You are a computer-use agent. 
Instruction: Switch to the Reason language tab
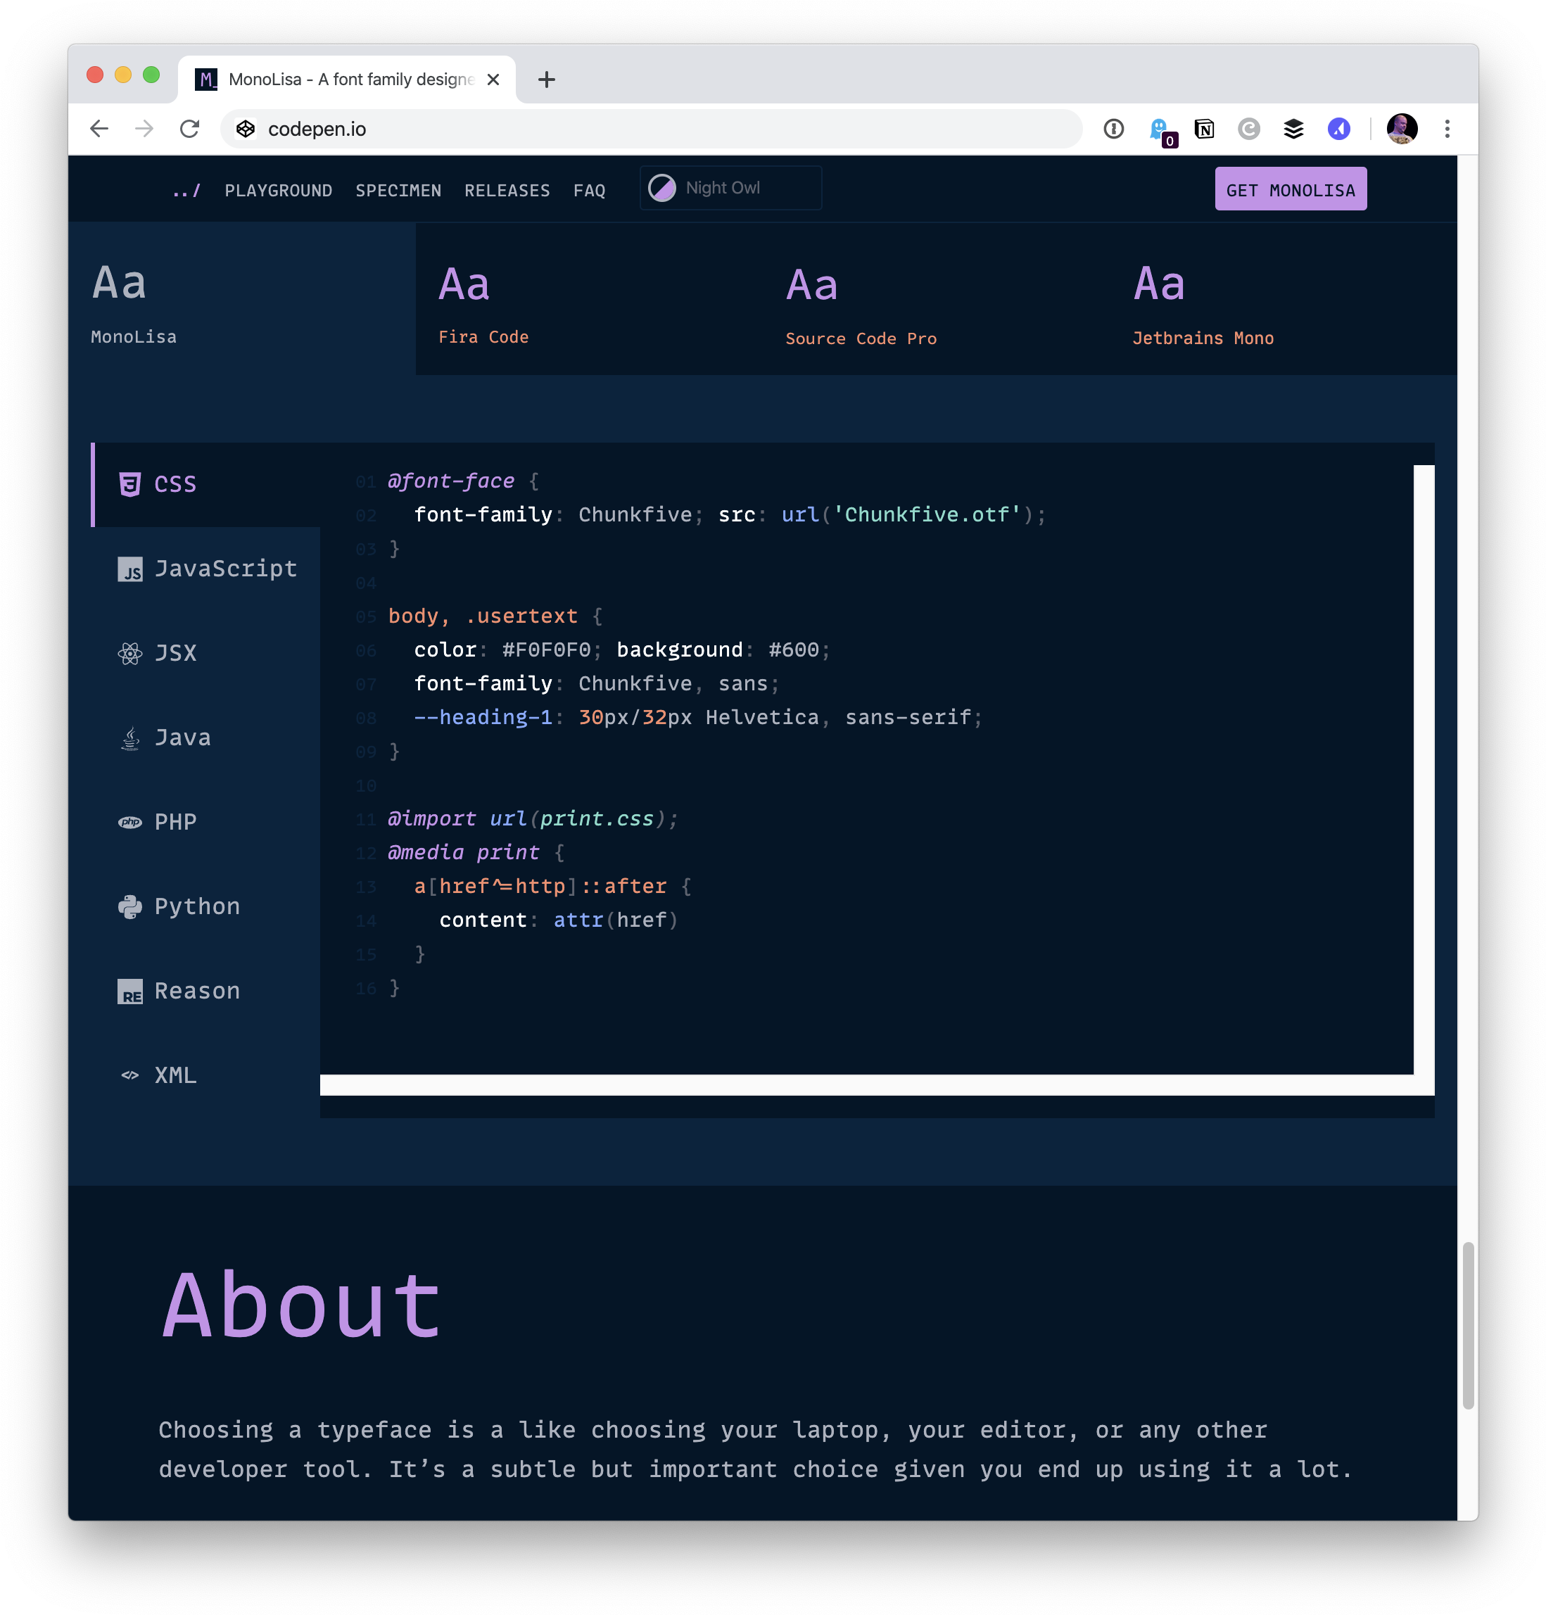coord(206,992)
